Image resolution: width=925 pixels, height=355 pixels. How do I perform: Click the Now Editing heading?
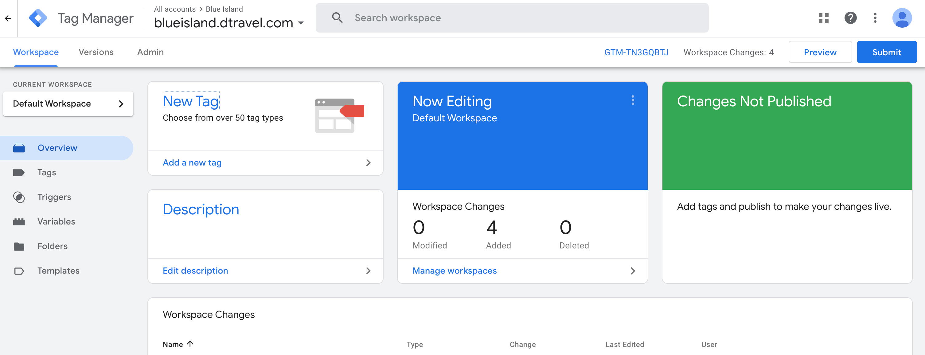click(x=452, y=101)
